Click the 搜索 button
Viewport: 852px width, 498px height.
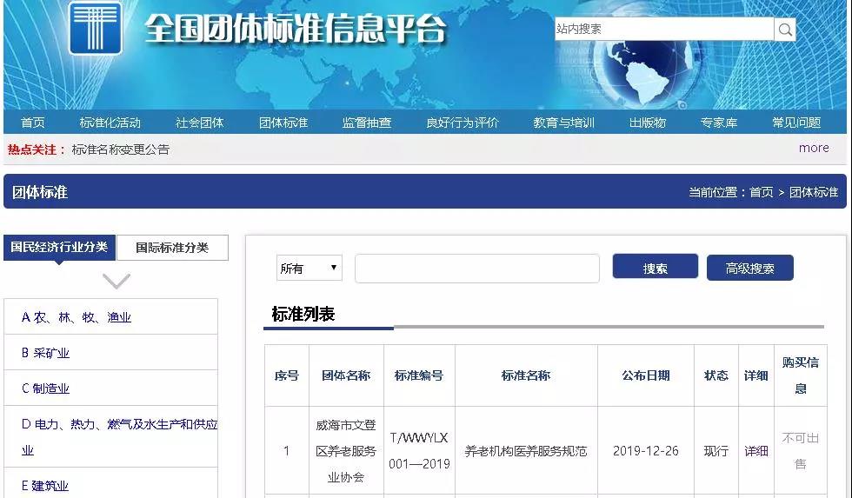coord(656,267)
